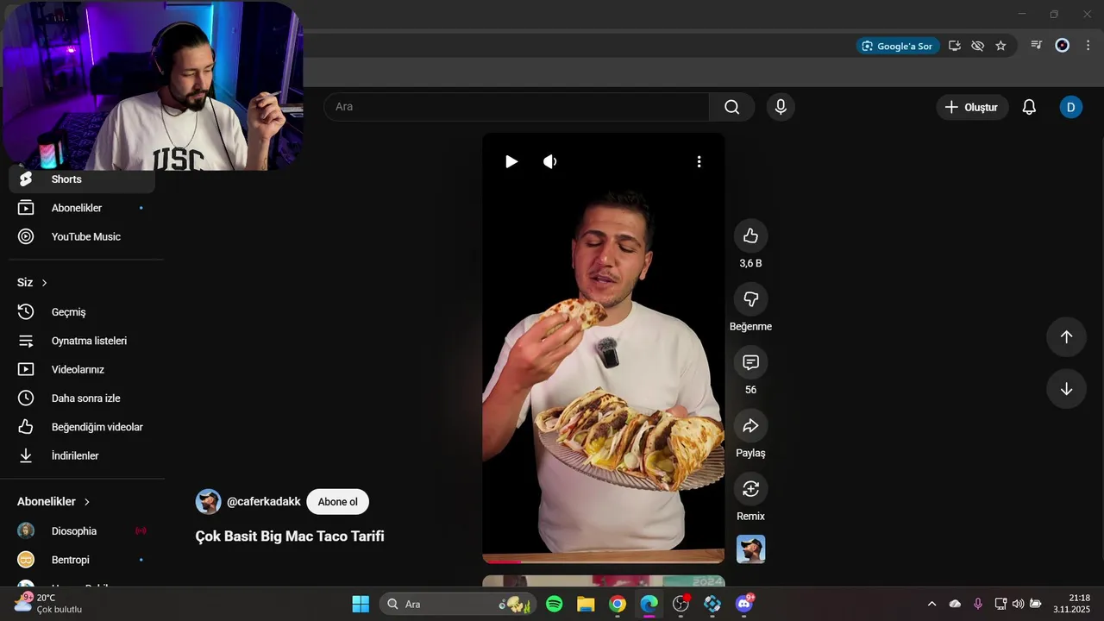Click the YouTube search magnifier button

[x=732, y=107]
